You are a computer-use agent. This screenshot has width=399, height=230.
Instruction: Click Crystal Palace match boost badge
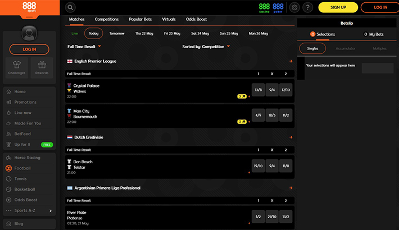click(x=242, y=96)
